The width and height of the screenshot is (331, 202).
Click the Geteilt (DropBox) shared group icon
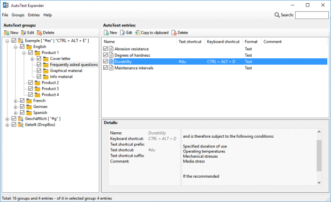[x=21, y=125]
